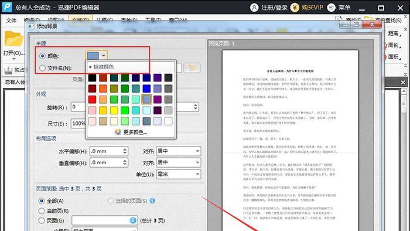The height and width of the screenshot is (231, 410).
Task: Select the purple color swatch
Action: tap(158, 100)
